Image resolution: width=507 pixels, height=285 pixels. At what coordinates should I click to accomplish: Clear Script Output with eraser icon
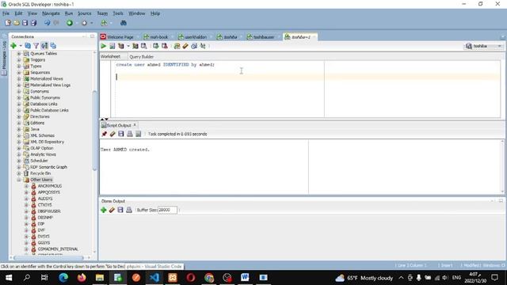click(x=112, y=134)
